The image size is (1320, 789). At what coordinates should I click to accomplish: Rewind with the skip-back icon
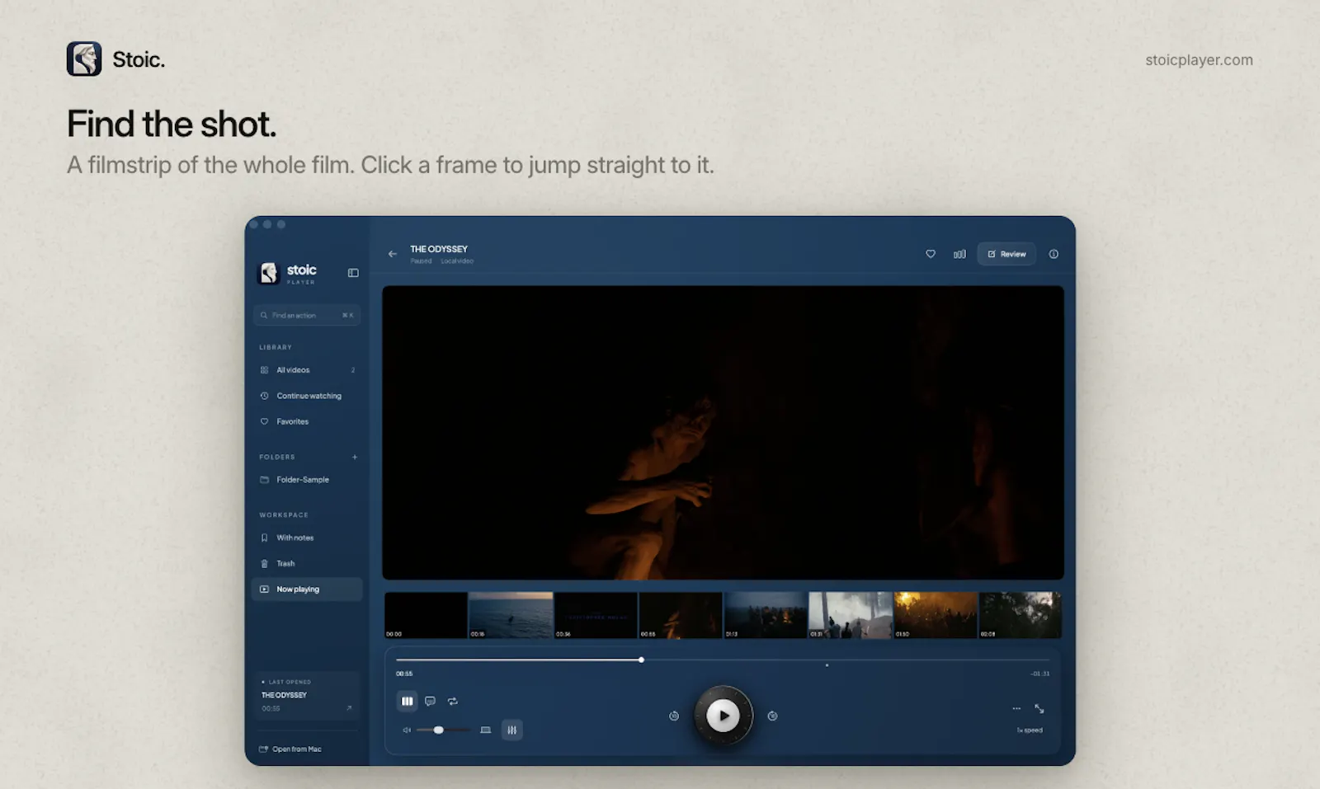tap(674, 716)
